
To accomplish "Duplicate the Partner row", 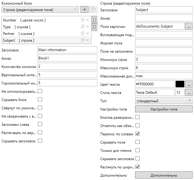I will (x=82, y=34).
